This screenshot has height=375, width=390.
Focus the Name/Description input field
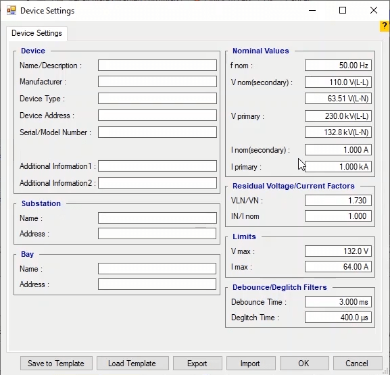tap(157, 65)
